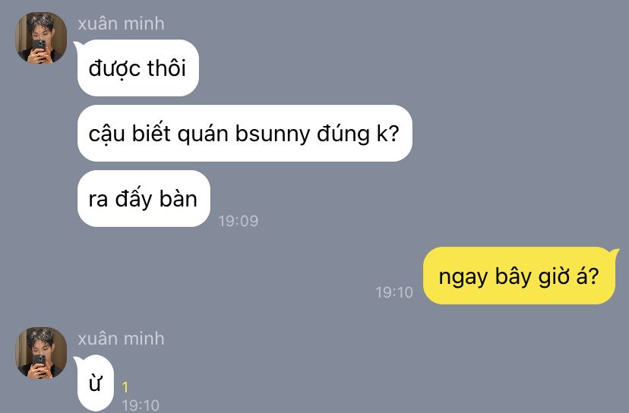The image size is (629, 413).
Task: Select the "cậu biết quán bsunny đúng k?" message
Action: click(x=245, y=134)
